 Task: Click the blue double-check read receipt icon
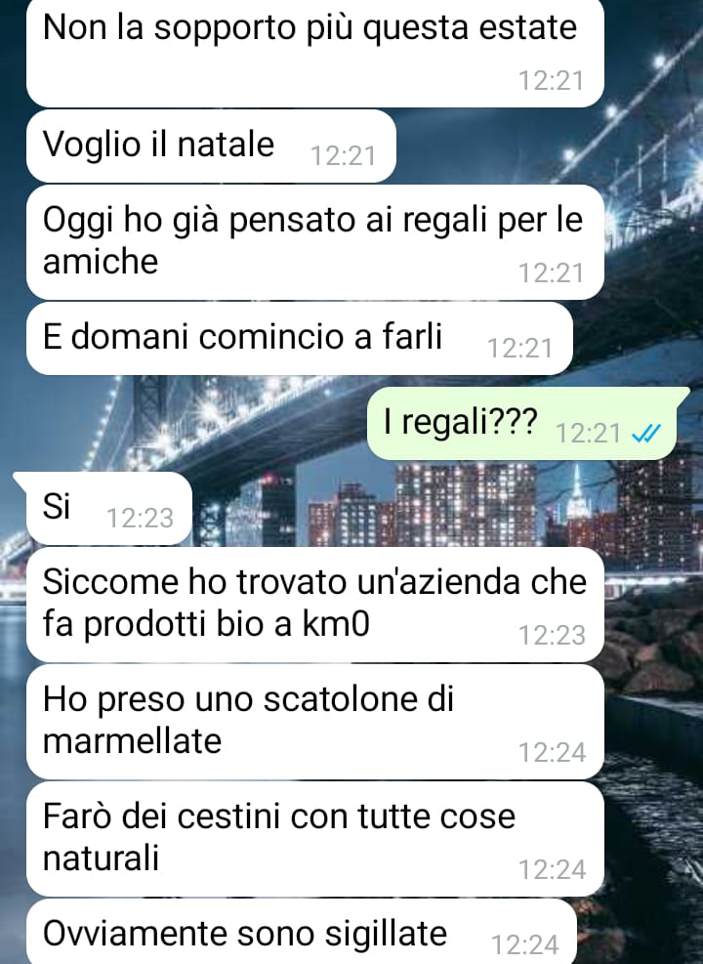(x=646, y=434)
